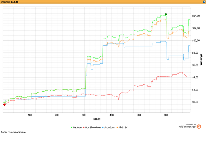Viewport: 206px width, 145px height.
Task: Click the Hands axis title
Action: [x=97, y=119]
